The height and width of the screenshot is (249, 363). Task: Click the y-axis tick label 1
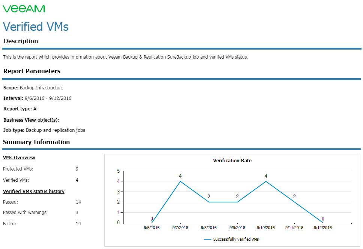[119, 212]
